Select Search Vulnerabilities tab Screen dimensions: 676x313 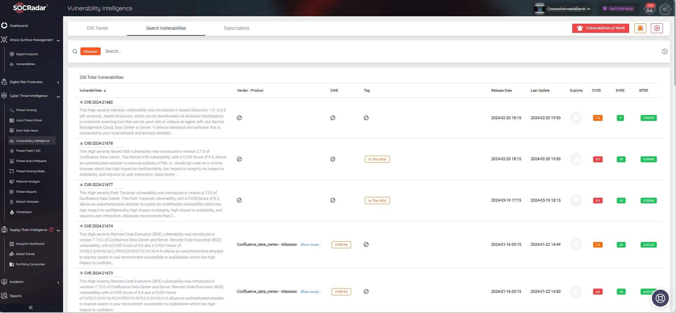166,28
